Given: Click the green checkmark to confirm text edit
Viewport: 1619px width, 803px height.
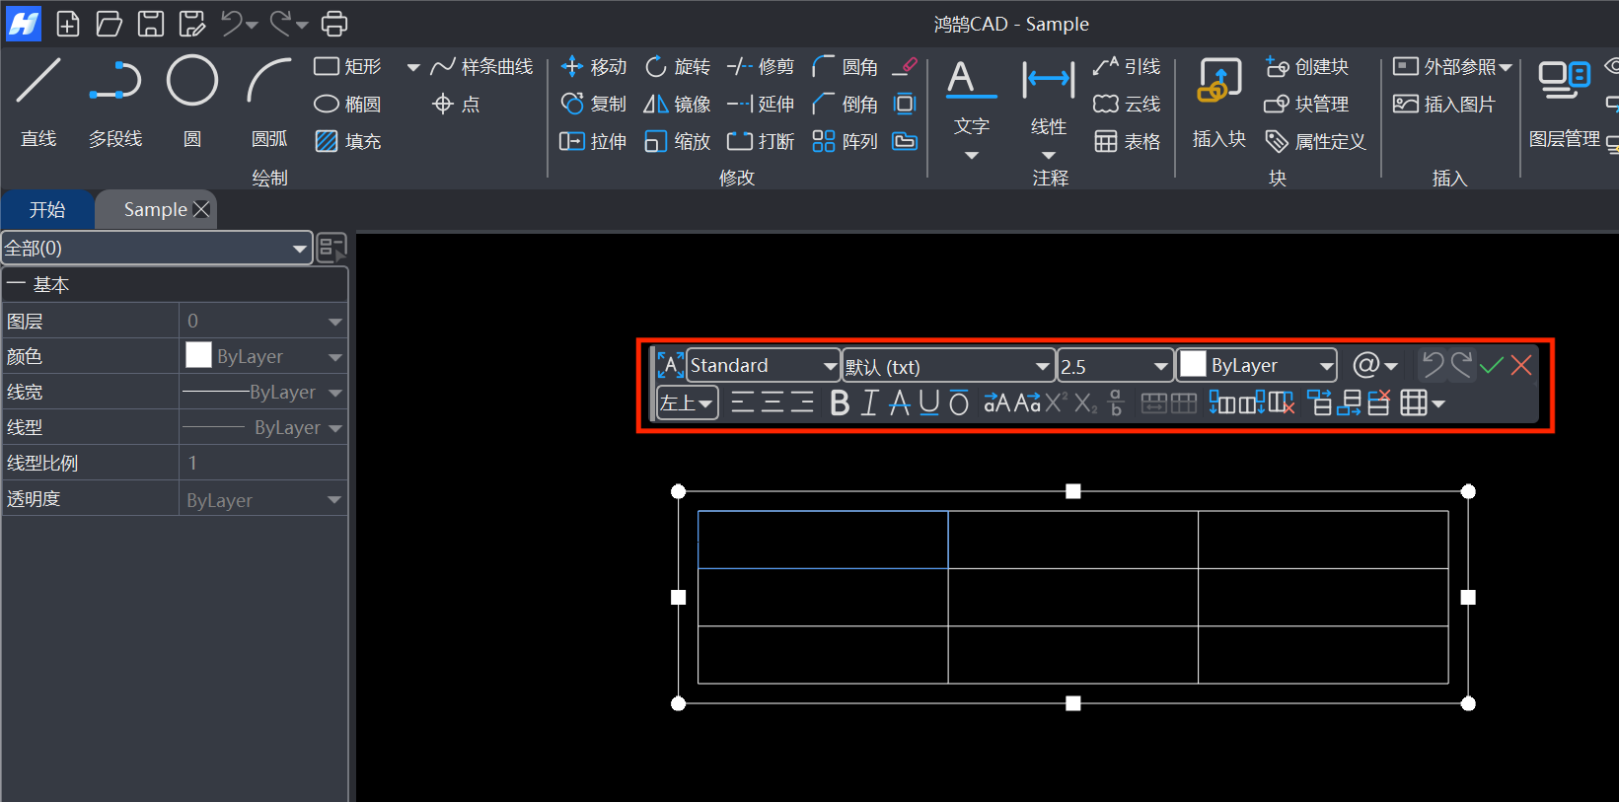Looking at the screenshot, I should tap(1491, 366).
